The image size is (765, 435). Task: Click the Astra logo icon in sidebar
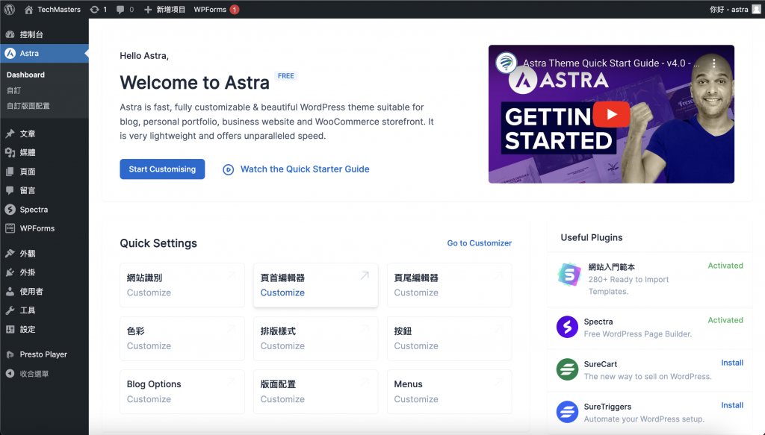(10, 54)
